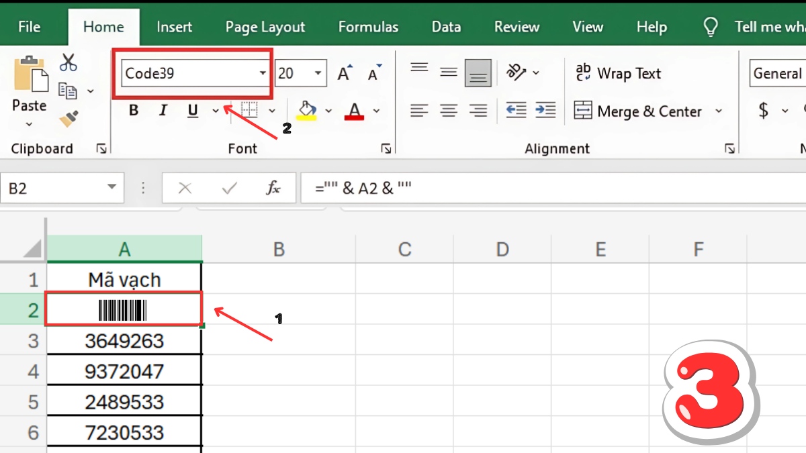Click cell containing 7230533
The height and width of the screenshot is (453, 806).
pyautogui.click(x=124, y=432)
